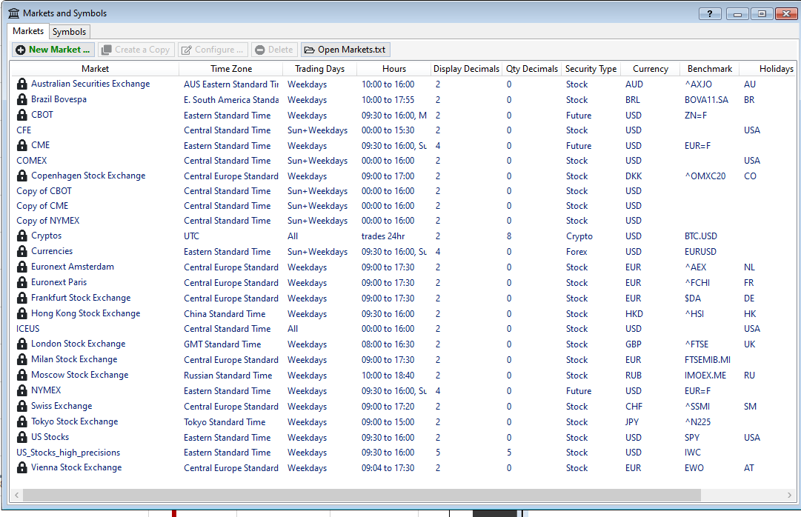Click the ^OMXC20 benchmark cell

(x=705, y=176)
